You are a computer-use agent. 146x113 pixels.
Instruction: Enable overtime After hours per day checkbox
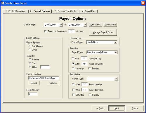pos(73,58)
